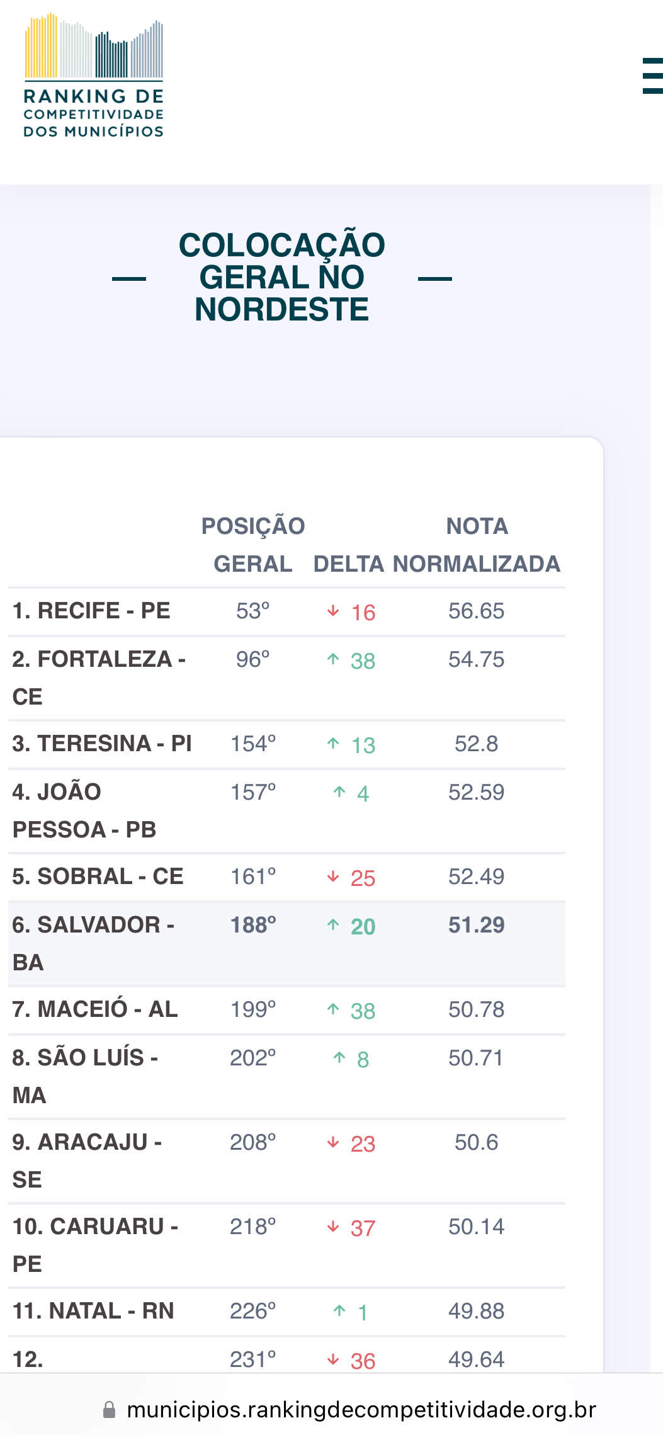Image resolution: width=663 pixels, height=1435 pixels.
Task: Click Teresina's green up arrow icon
Action: [333, 744]
